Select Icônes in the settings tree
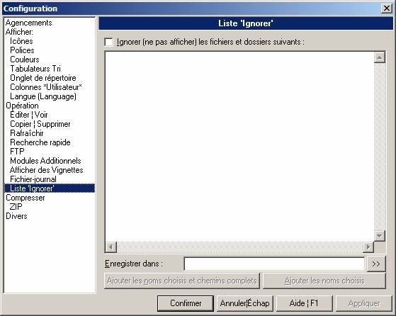 [x=21, y=41]
